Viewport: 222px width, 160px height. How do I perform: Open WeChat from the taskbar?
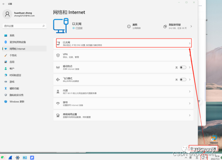tap(3, 157)
